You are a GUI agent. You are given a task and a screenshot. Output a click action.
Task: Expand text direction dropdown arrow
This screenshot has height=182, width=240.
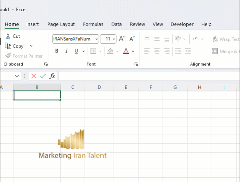point(202,39)
